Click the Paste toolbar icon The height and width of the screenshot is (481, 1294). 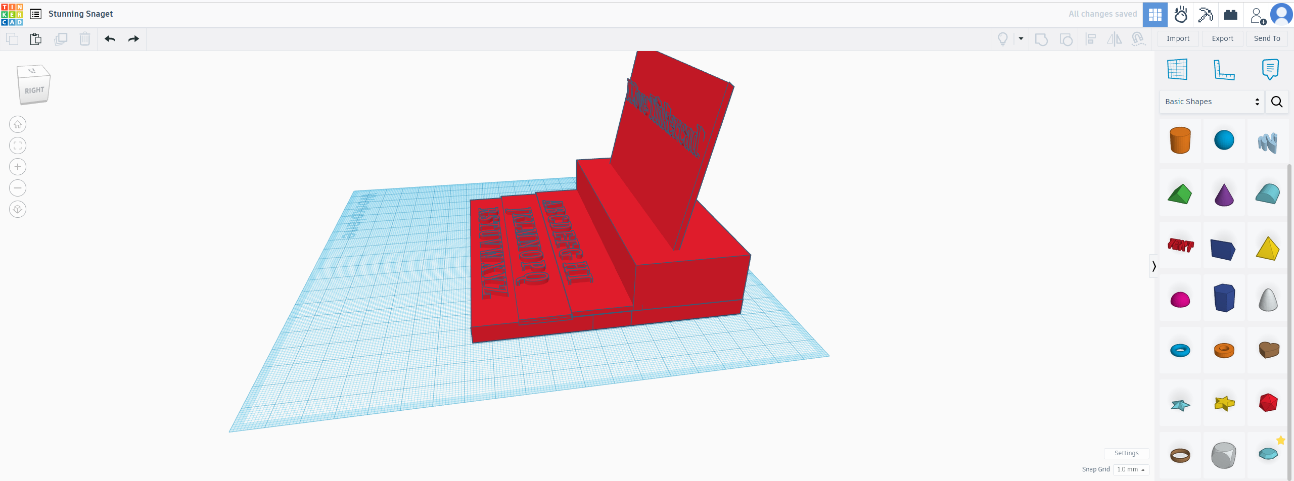36,39
